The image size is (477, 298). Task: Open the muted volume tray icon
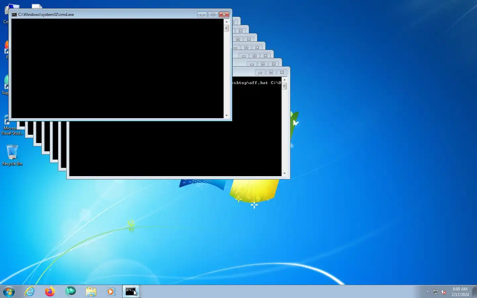tap(444, 292)
